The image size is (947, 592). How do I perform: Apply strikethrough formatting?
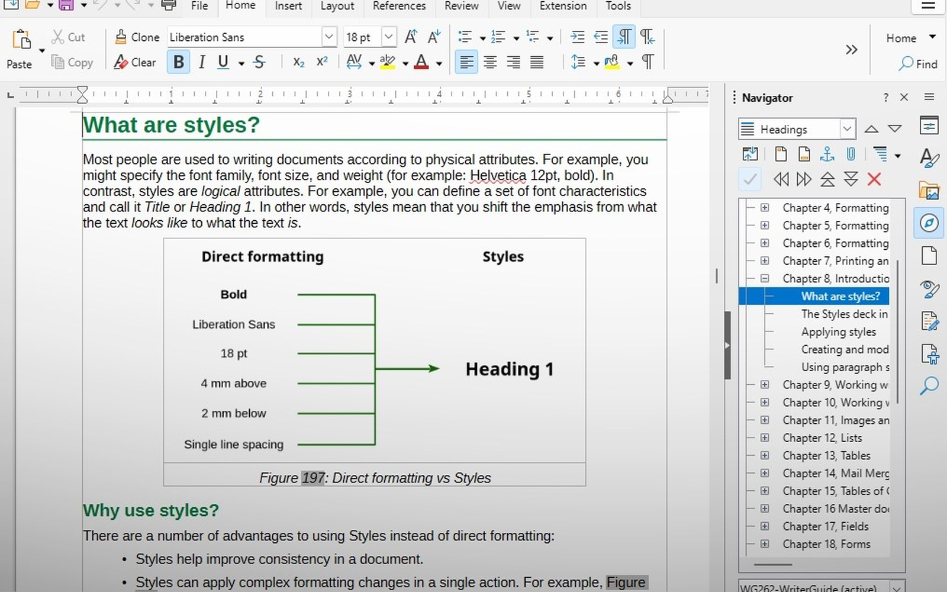259,62
